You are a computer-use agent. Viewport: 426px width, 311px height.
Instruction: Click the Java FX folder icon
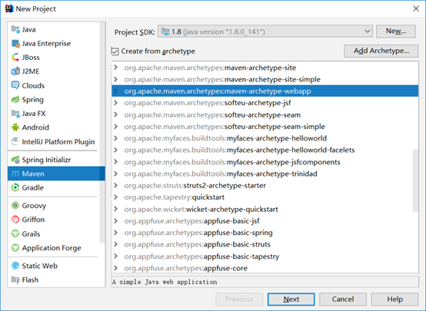(15, 113)
